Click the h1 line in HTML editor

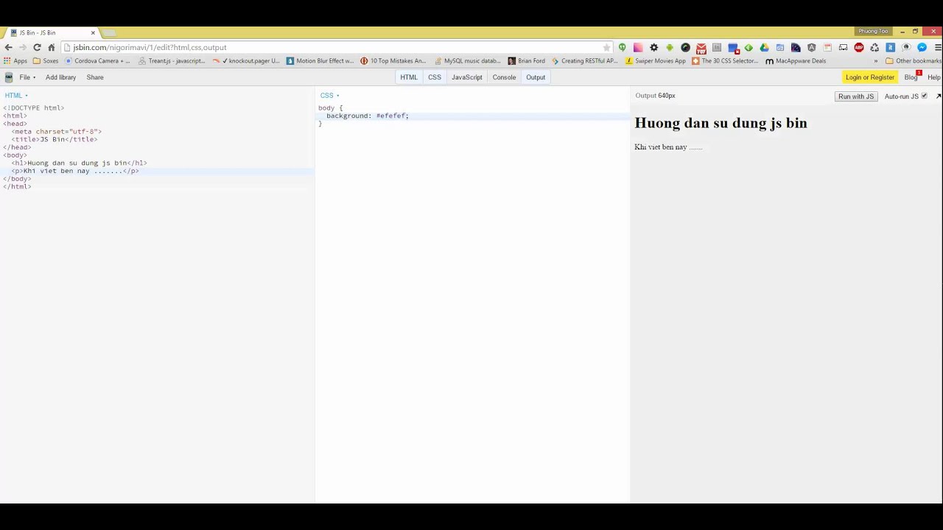tap(79, 163)
